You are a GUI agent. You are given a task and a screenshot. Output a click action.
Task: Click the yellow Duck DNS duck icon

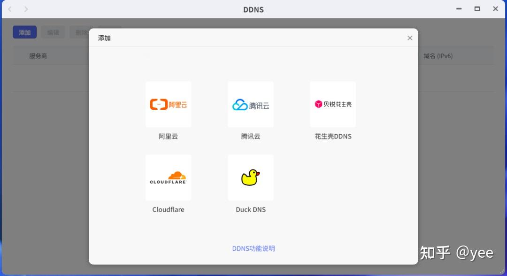pos(251,177)
